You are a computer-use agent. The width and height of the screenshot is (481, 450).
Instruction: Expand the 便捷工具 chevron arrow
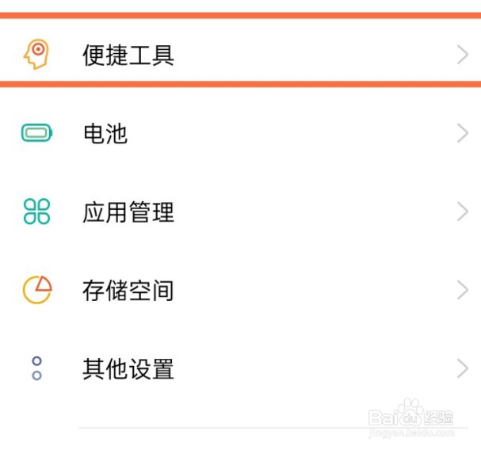point(463,55)
